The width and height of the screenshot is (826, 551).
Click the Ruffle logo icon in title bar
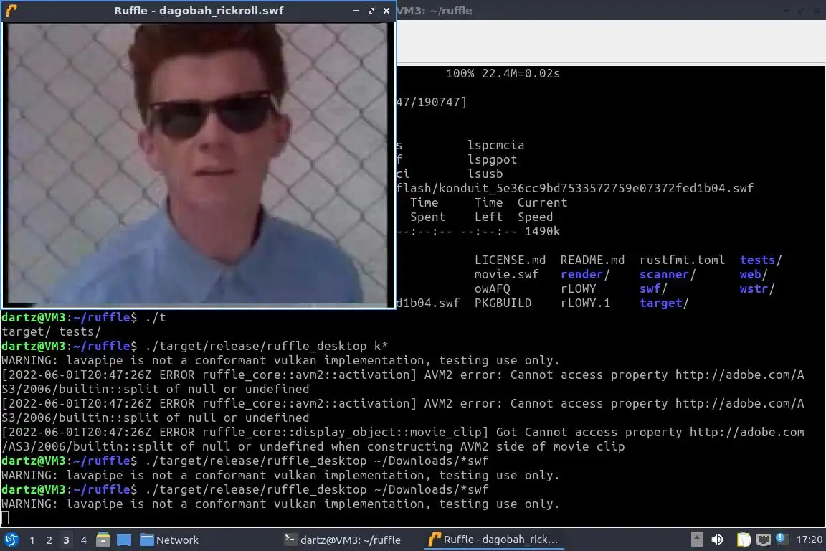11,11
